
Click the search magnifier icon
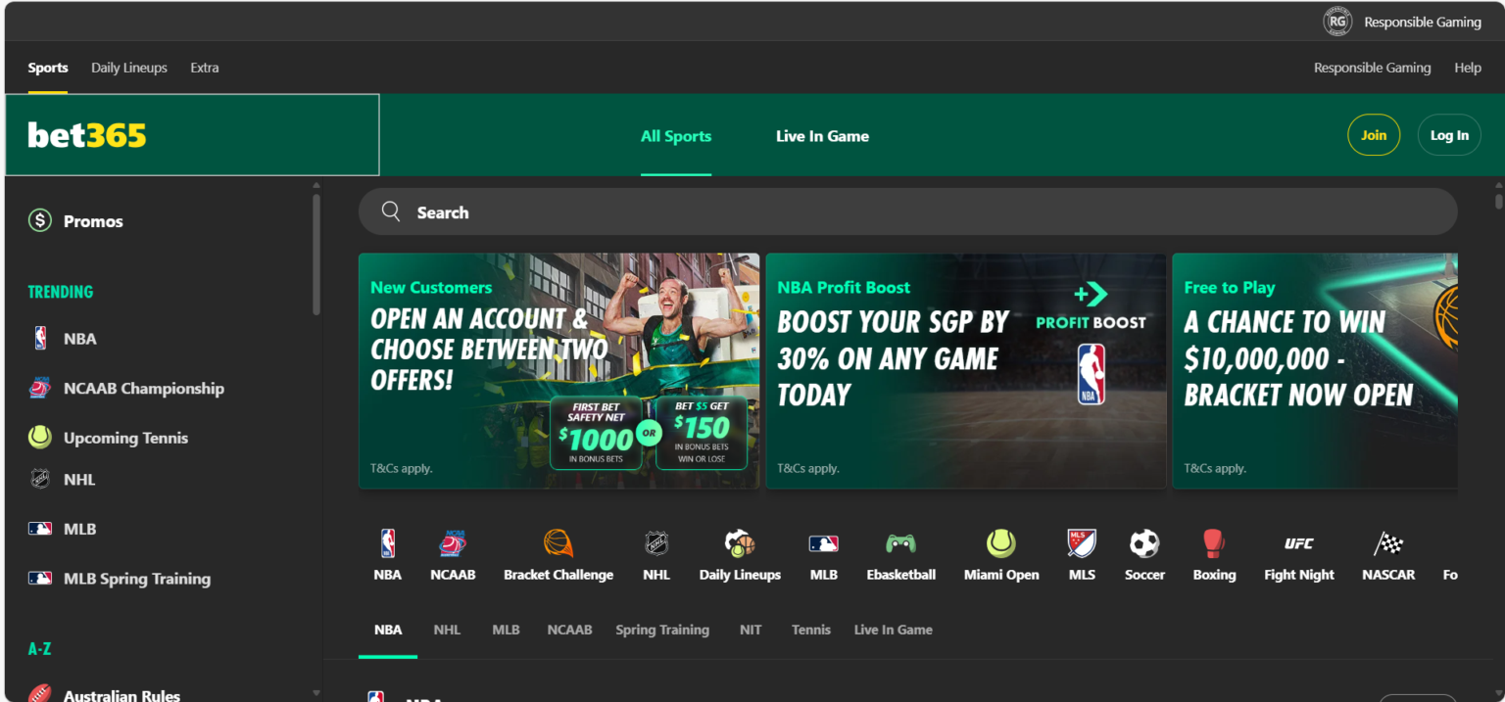pos(391,211)
